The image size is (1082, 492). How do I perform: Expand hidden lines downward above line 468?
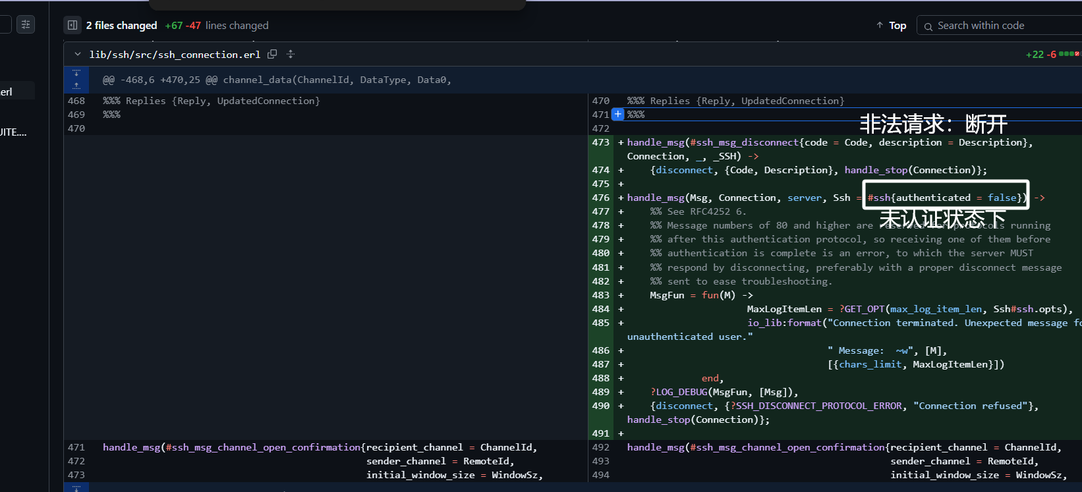point(76,73)
